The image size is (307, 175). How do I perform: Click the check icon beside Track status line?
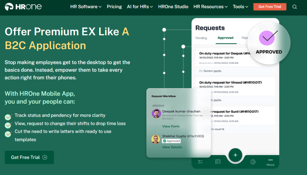(8, 117)
